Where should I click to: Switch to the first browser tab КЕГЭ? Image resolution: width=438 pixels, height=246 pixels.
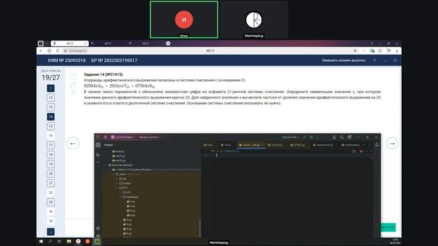coord(70,44)
